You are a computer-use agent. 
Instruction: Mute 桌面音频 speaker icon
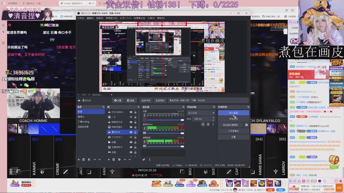(144, 146)
